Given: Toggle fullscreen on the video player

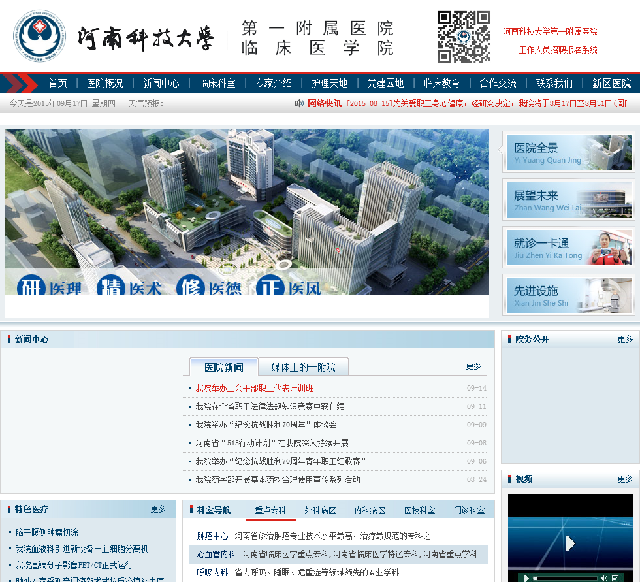Looking at the screenshot, I should 615,578.
